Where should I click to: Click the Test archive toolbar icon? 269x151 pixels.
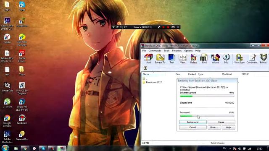[x=172, y=59]
